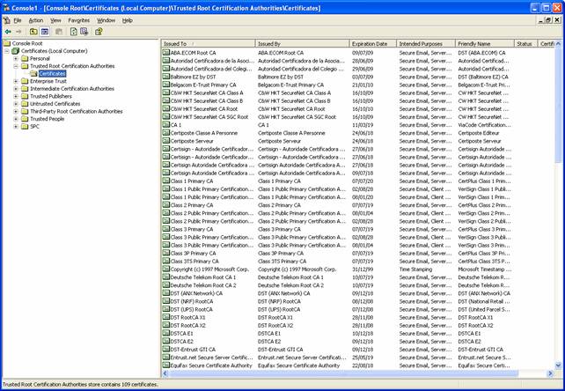565x391 pixels.
Task: Collapse the Certificates (Local Computer) node
Action: [x=7, y=51]
